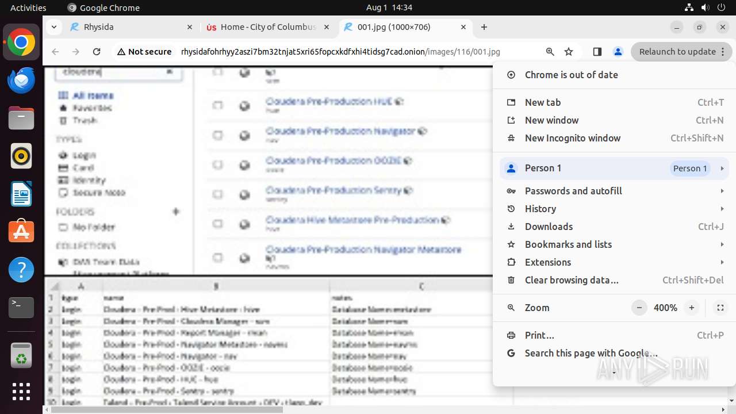Click the Google Chrome app menu in top bar
Screen dimensions: 736x414
coord(103,7)
